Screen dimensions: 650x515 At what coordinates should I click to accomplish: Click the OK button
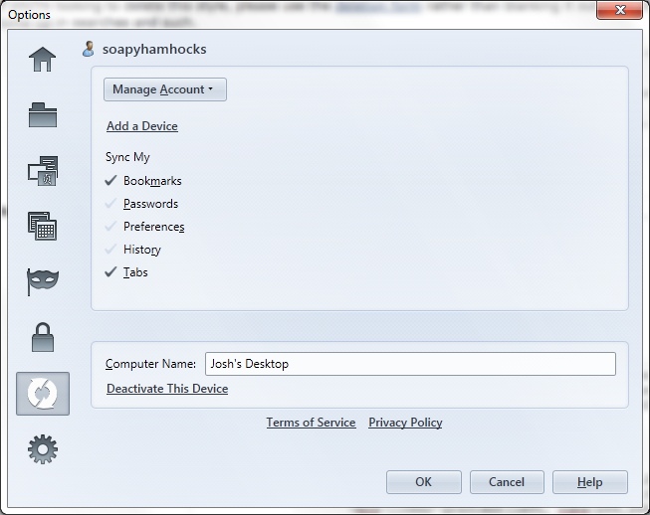424,482
